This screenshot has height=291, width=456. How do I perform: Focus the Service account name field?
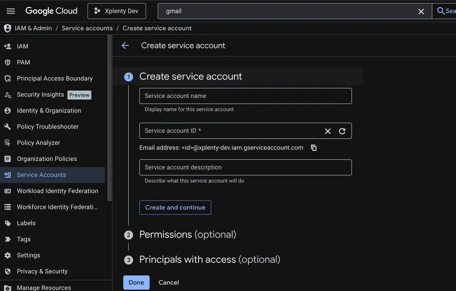click(x=245, y=96)
